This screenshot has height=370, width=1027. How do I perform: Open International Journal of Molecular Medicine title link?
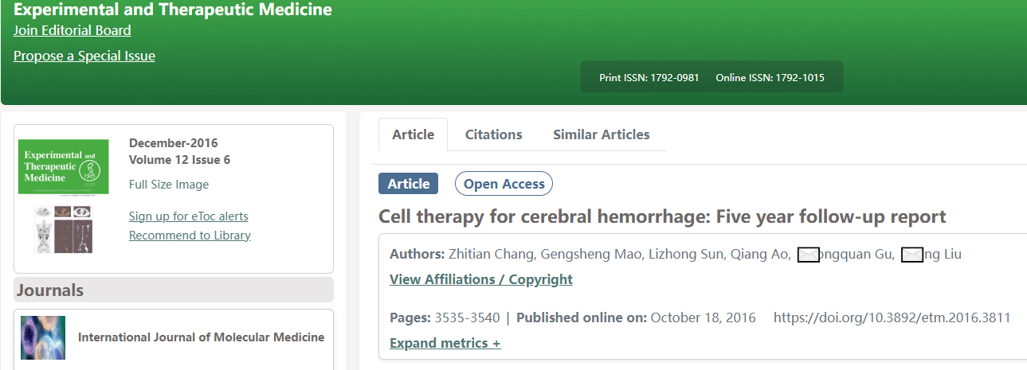pyautogui.click(x=201, y=337)
